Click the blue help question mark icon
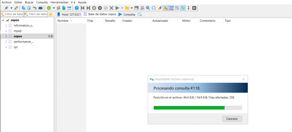 pos(77,8)
